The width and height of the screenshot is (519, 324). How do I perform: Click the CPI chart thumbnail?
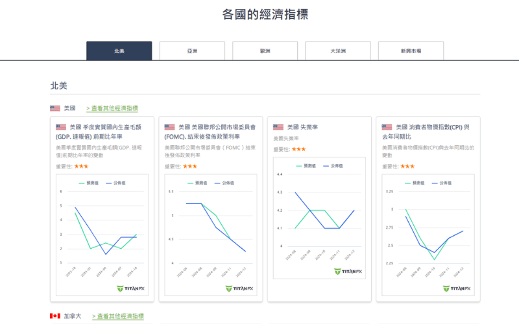pos(428,235)
